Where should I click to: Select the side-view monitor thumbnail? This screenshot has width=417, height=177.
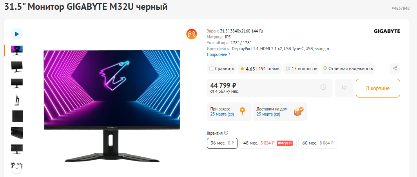(17, 100)
